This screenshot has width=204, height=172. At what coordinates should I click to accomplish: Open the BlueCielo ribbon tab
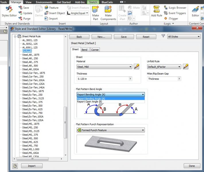pyautogui.click(x=107, y=2)
